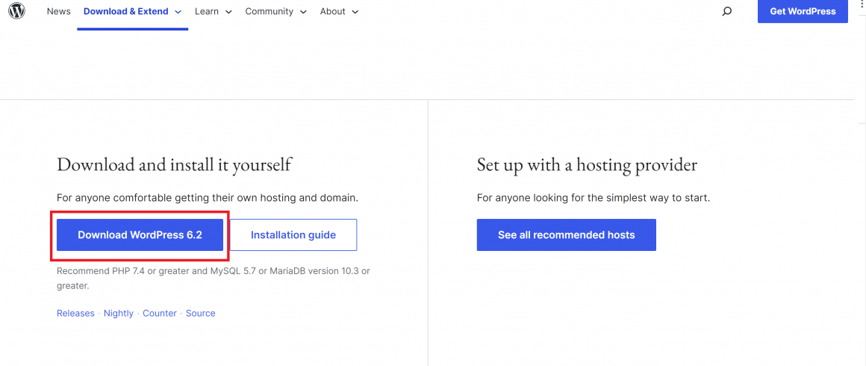Expand the Community menu chevron
Screen dimensions: 866x366
(x=303, y=12)
